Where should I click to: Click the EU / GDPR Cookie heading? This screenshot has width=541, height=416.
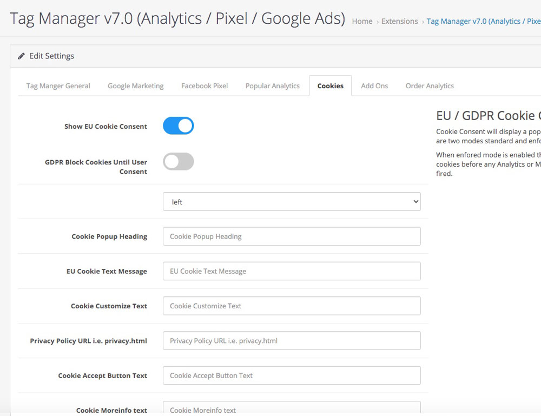(488, 116)
